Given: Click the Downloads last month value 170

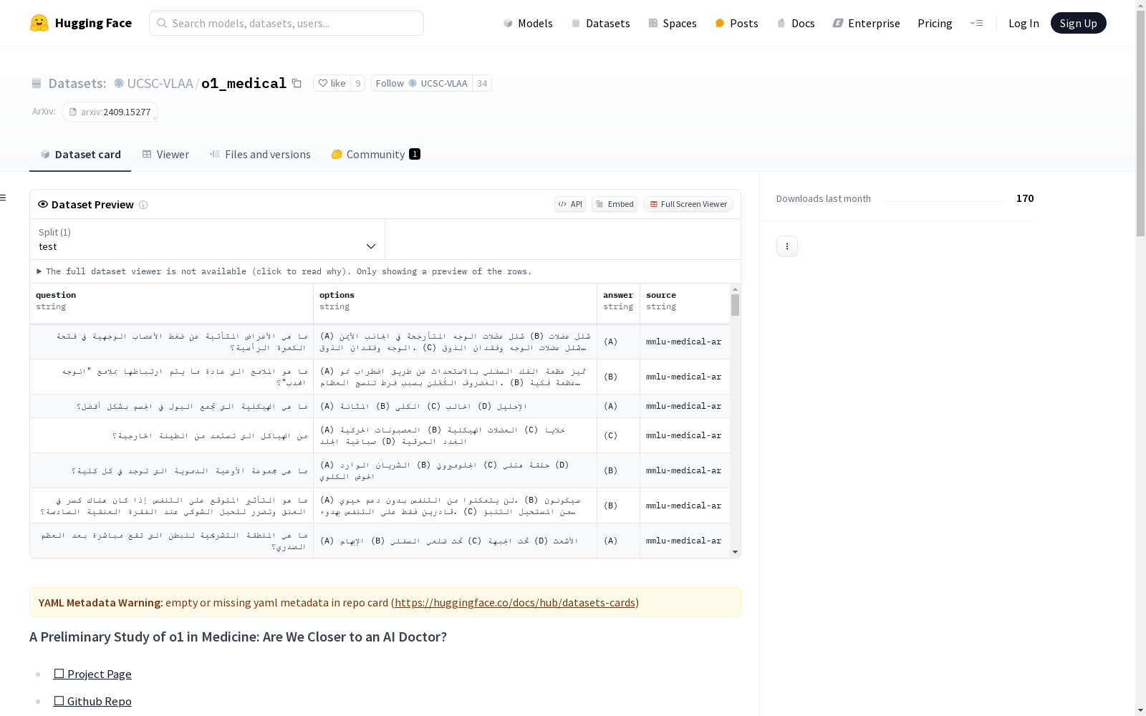Looking at the screenshot, I should [x=1025, y=198].
